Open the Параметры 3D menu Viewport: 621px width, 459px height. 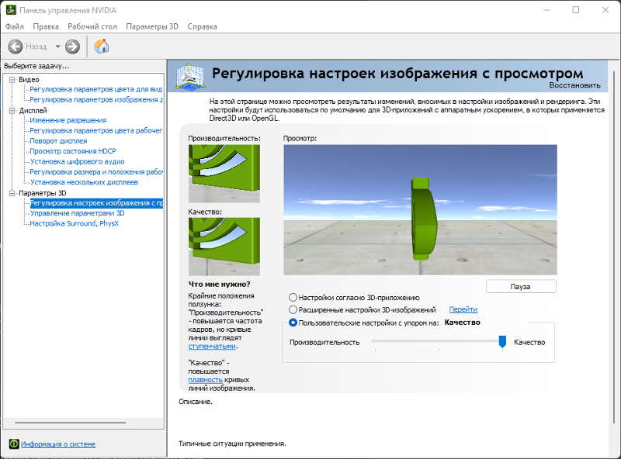[x=151, y=26]
